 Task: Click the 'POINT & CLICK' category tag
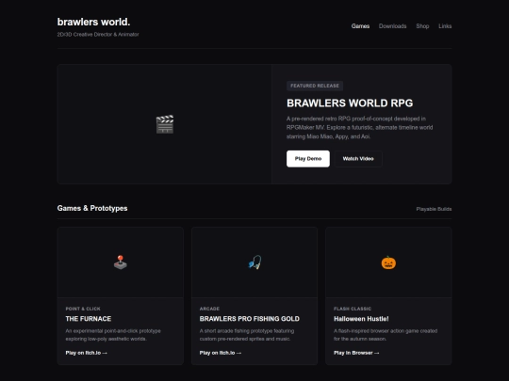(83, 309)
